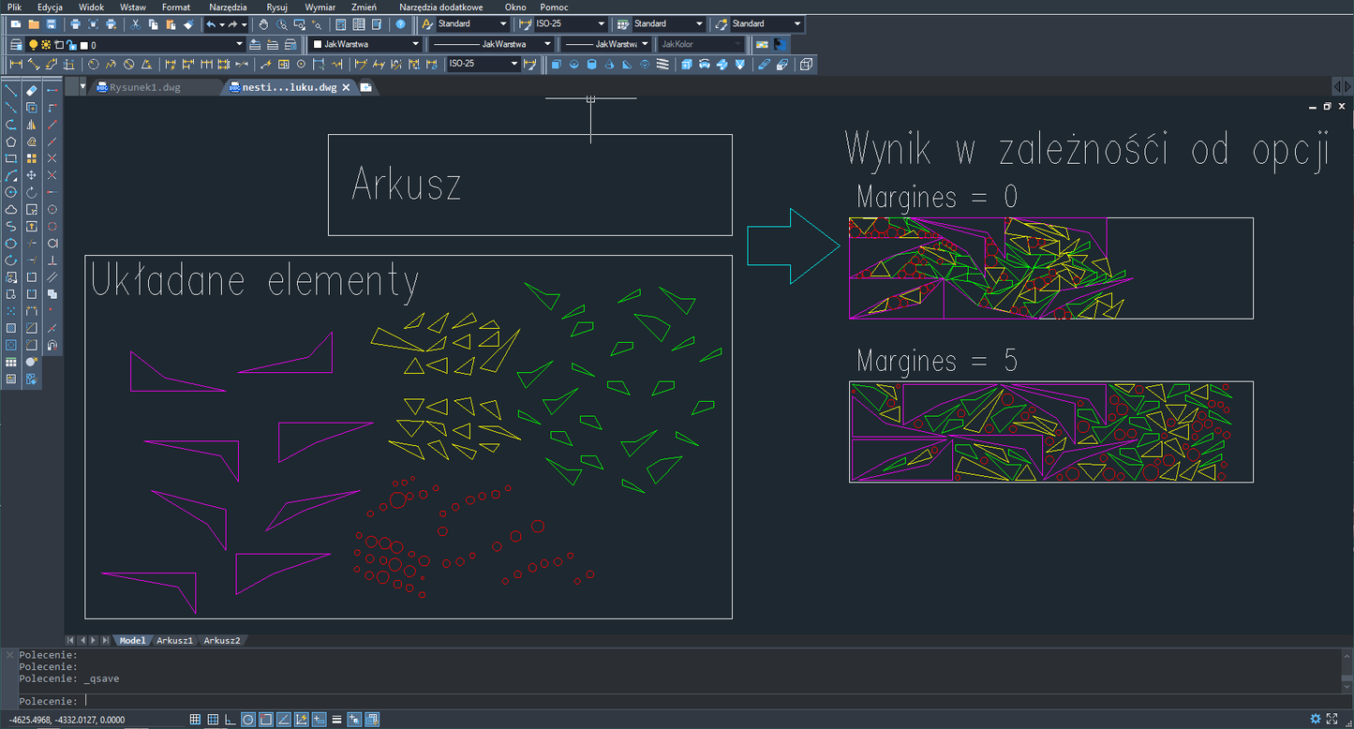1354x729 pixels.
Task: Toggle layer on/off lightbulb icon
Action: click(33, 44)
